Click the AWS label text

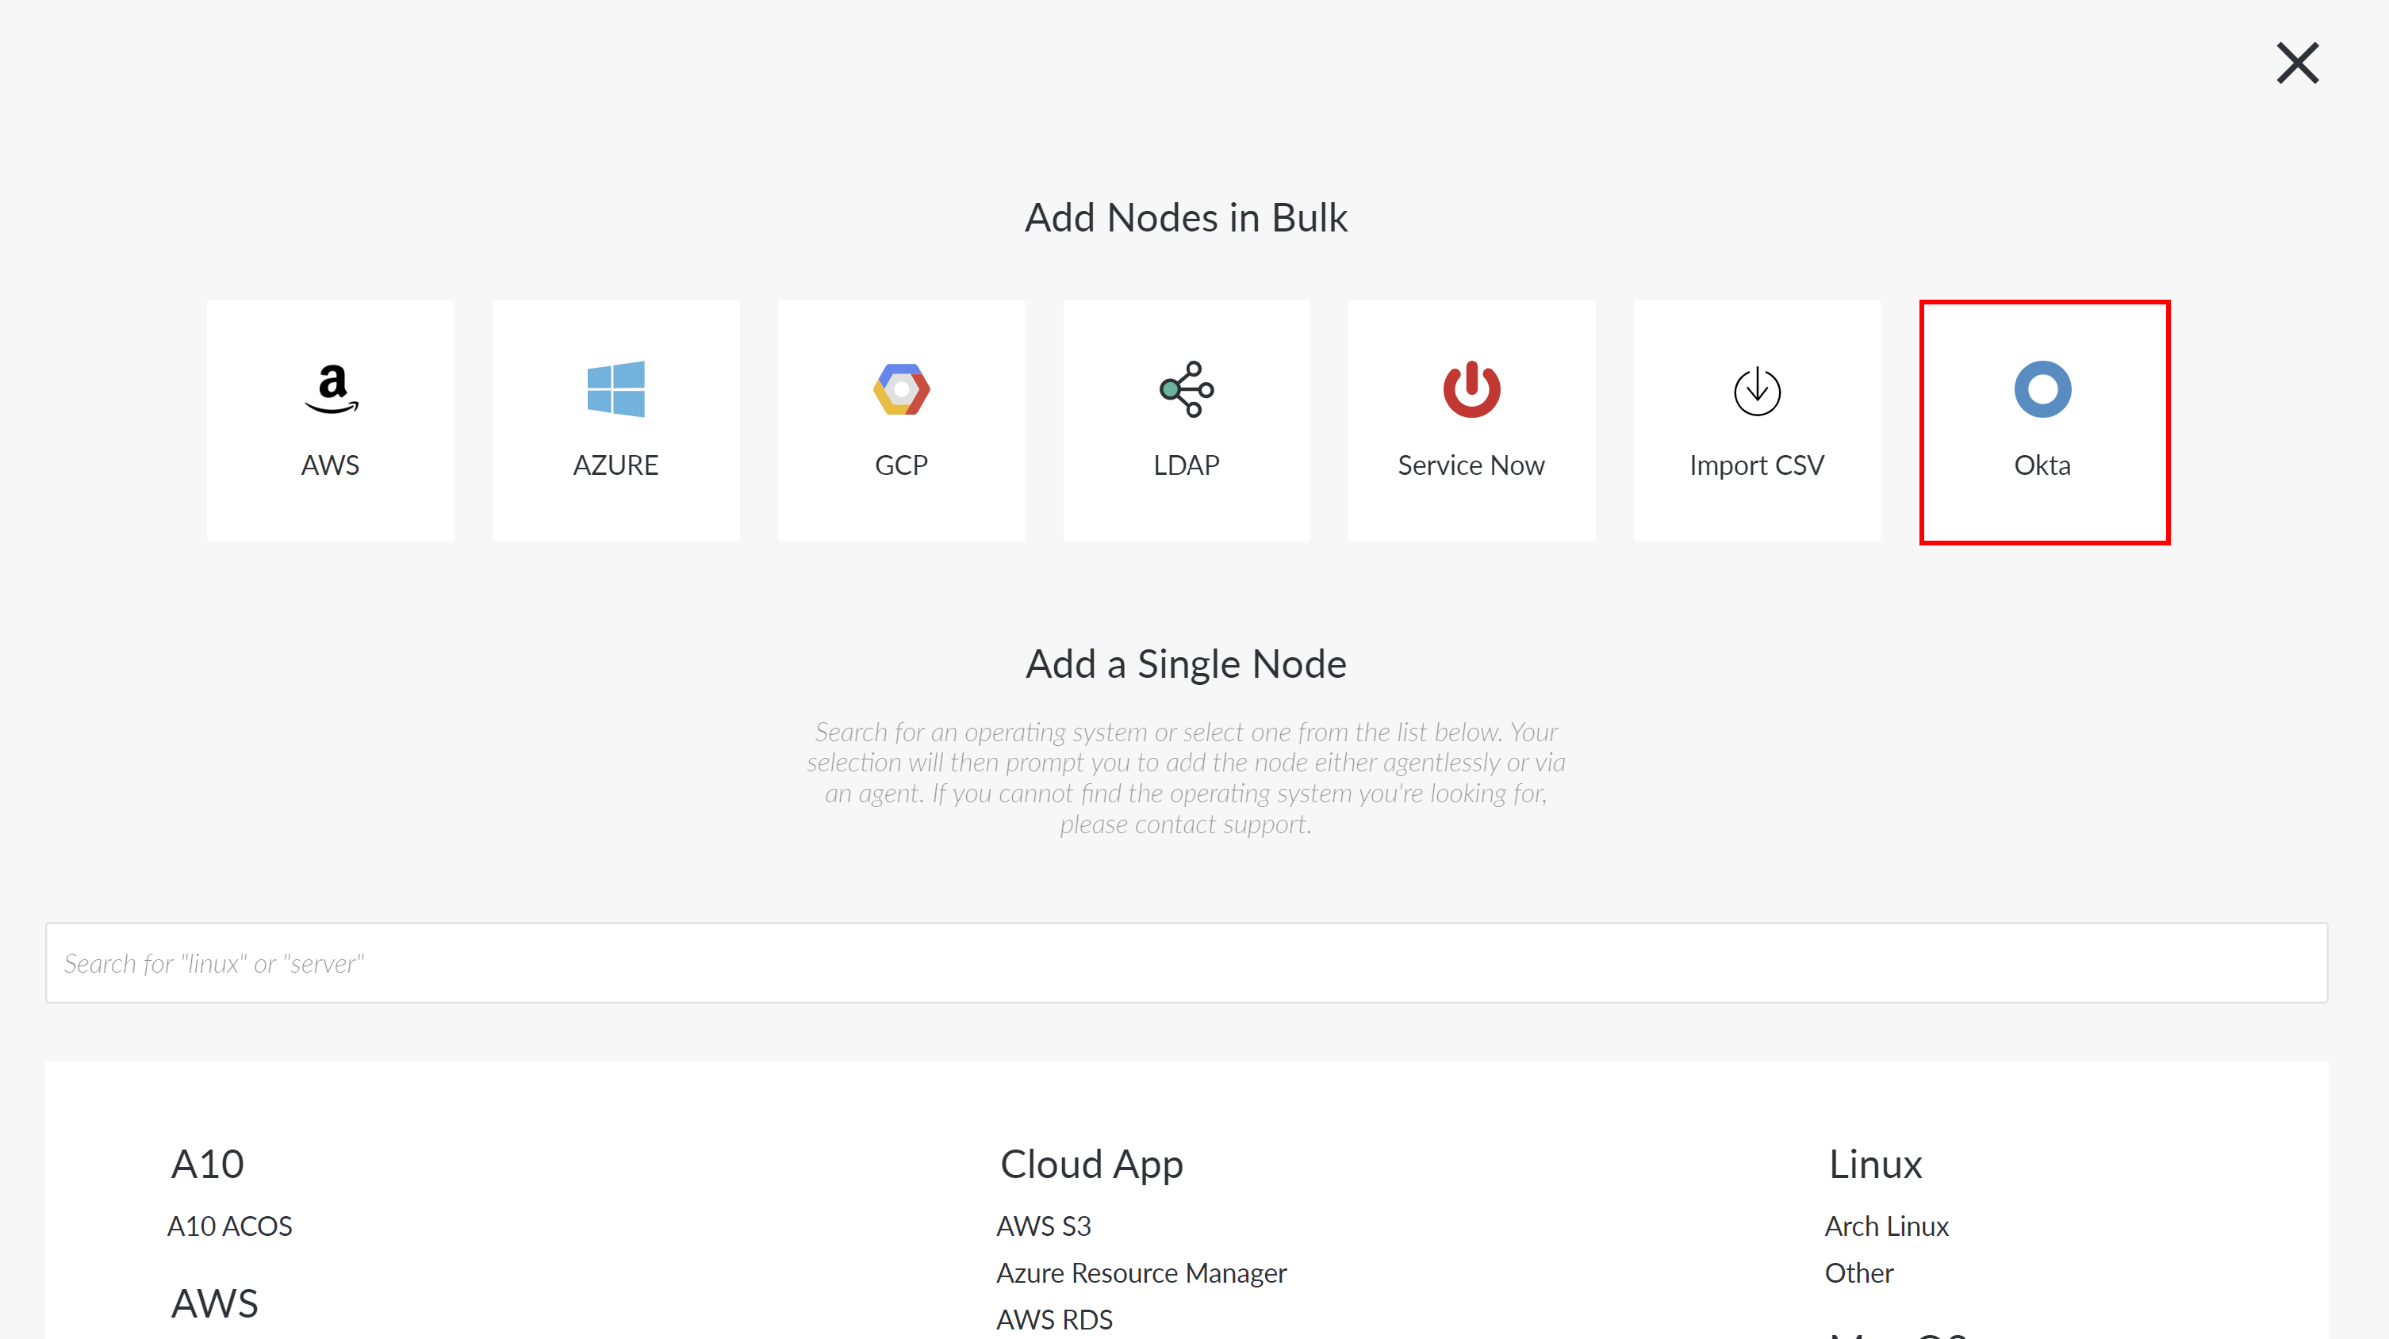330,465
